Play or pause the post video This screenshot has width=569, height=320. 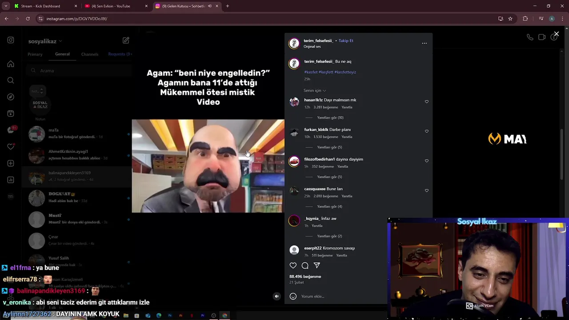tap(208, 166)
